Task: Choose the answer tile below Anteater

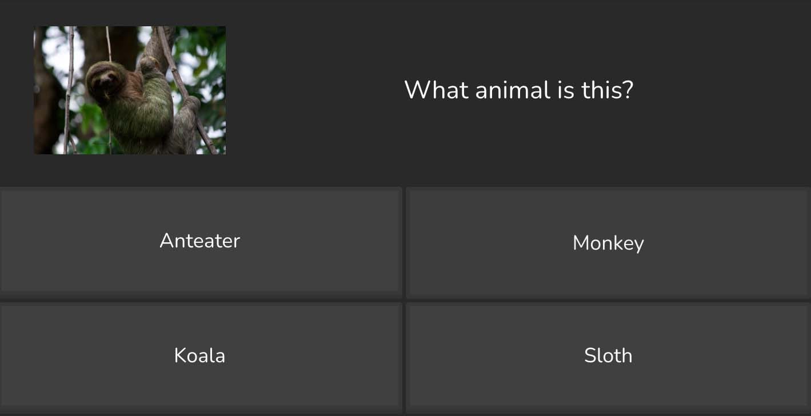Action: pos(200,355)
